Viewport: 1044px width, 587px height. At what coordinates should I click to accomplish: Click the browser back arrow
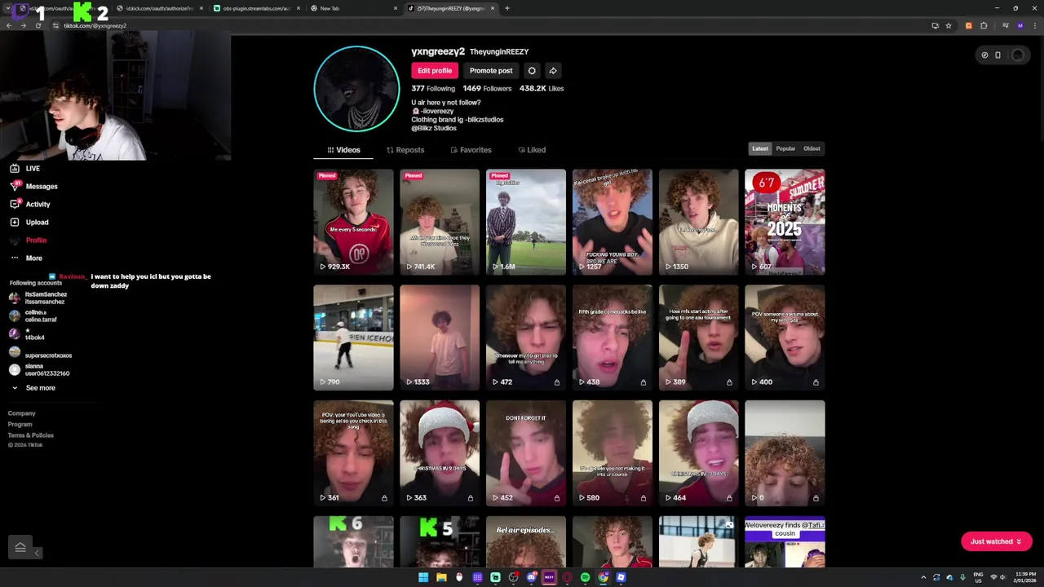pyautogui.click(x=8, y=26)
